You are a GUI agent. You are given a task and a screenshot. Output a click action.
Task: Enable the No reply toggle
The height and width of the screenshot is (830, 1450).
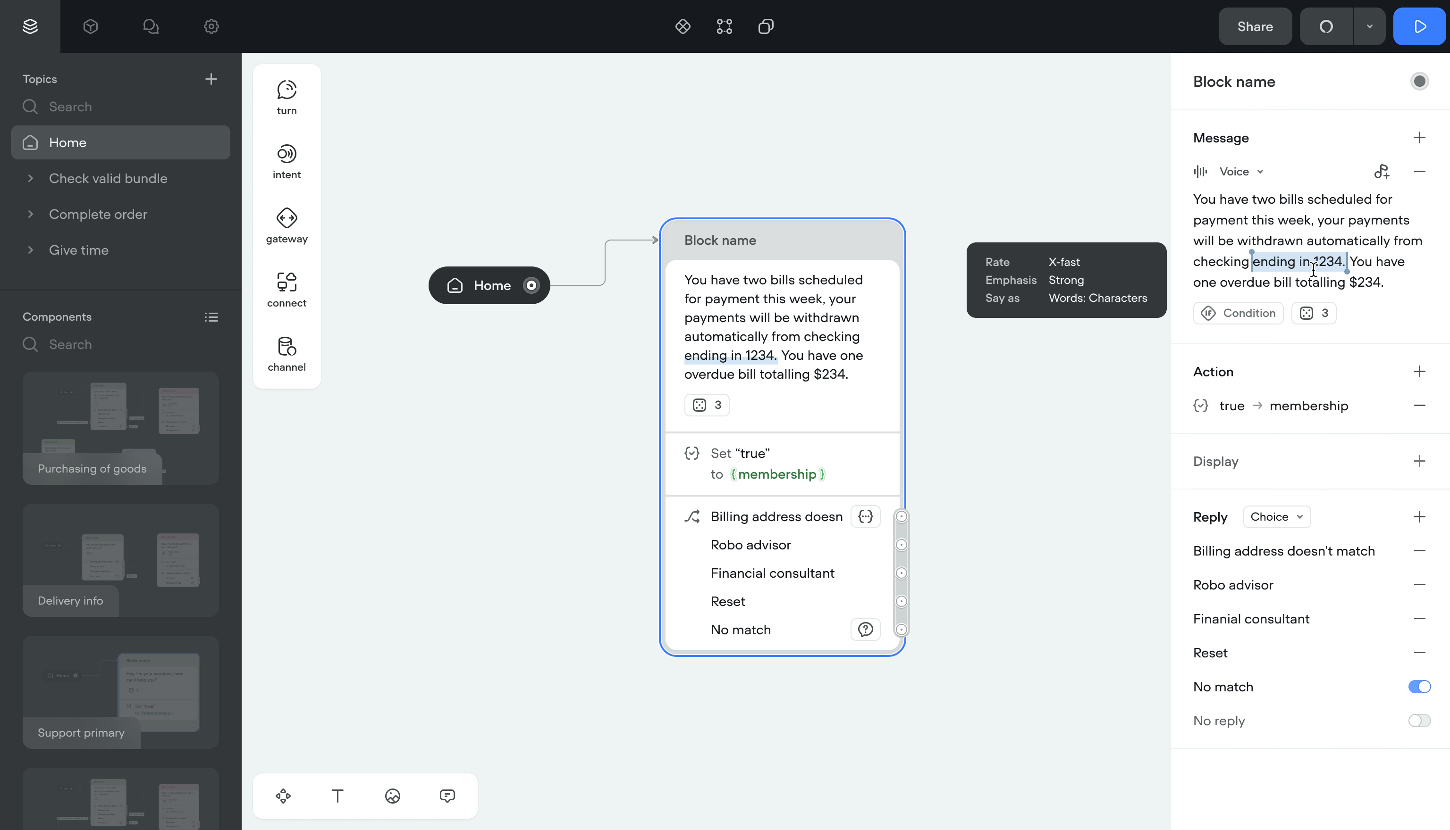click(1419, 721)
